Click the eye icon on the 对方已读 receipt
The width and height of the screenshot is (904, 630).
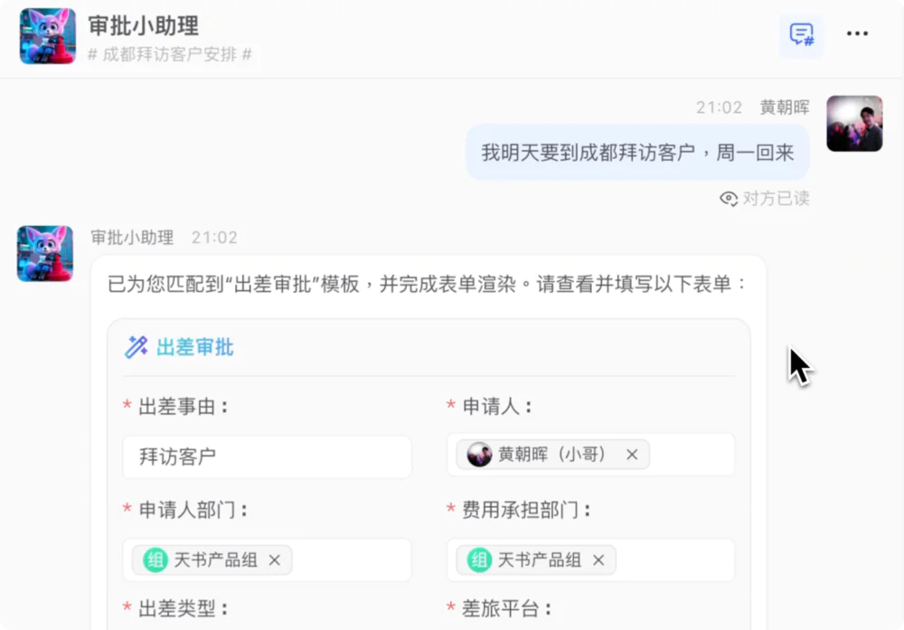point(729,199)
